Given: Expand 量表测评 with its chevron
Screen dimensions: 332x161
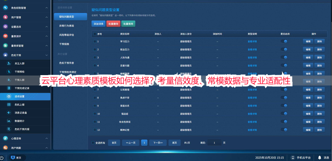Looking at the screenshot, I should click(x=46, y=36).
